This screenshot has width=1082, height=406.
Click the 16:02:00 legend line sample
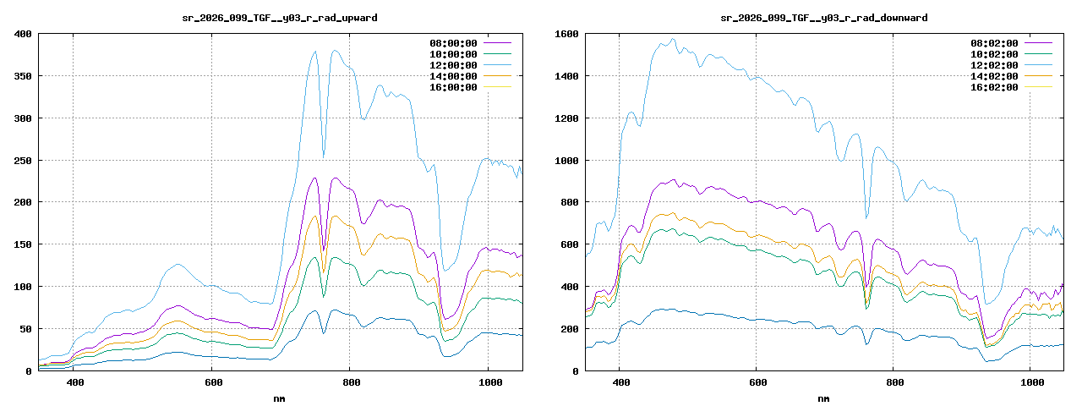click(x=1038, y=87)
